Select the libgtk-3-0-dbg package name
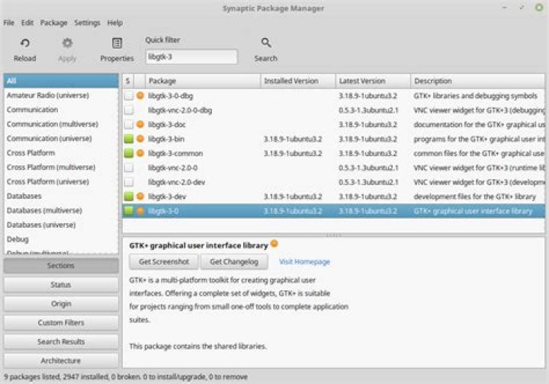 170,95
